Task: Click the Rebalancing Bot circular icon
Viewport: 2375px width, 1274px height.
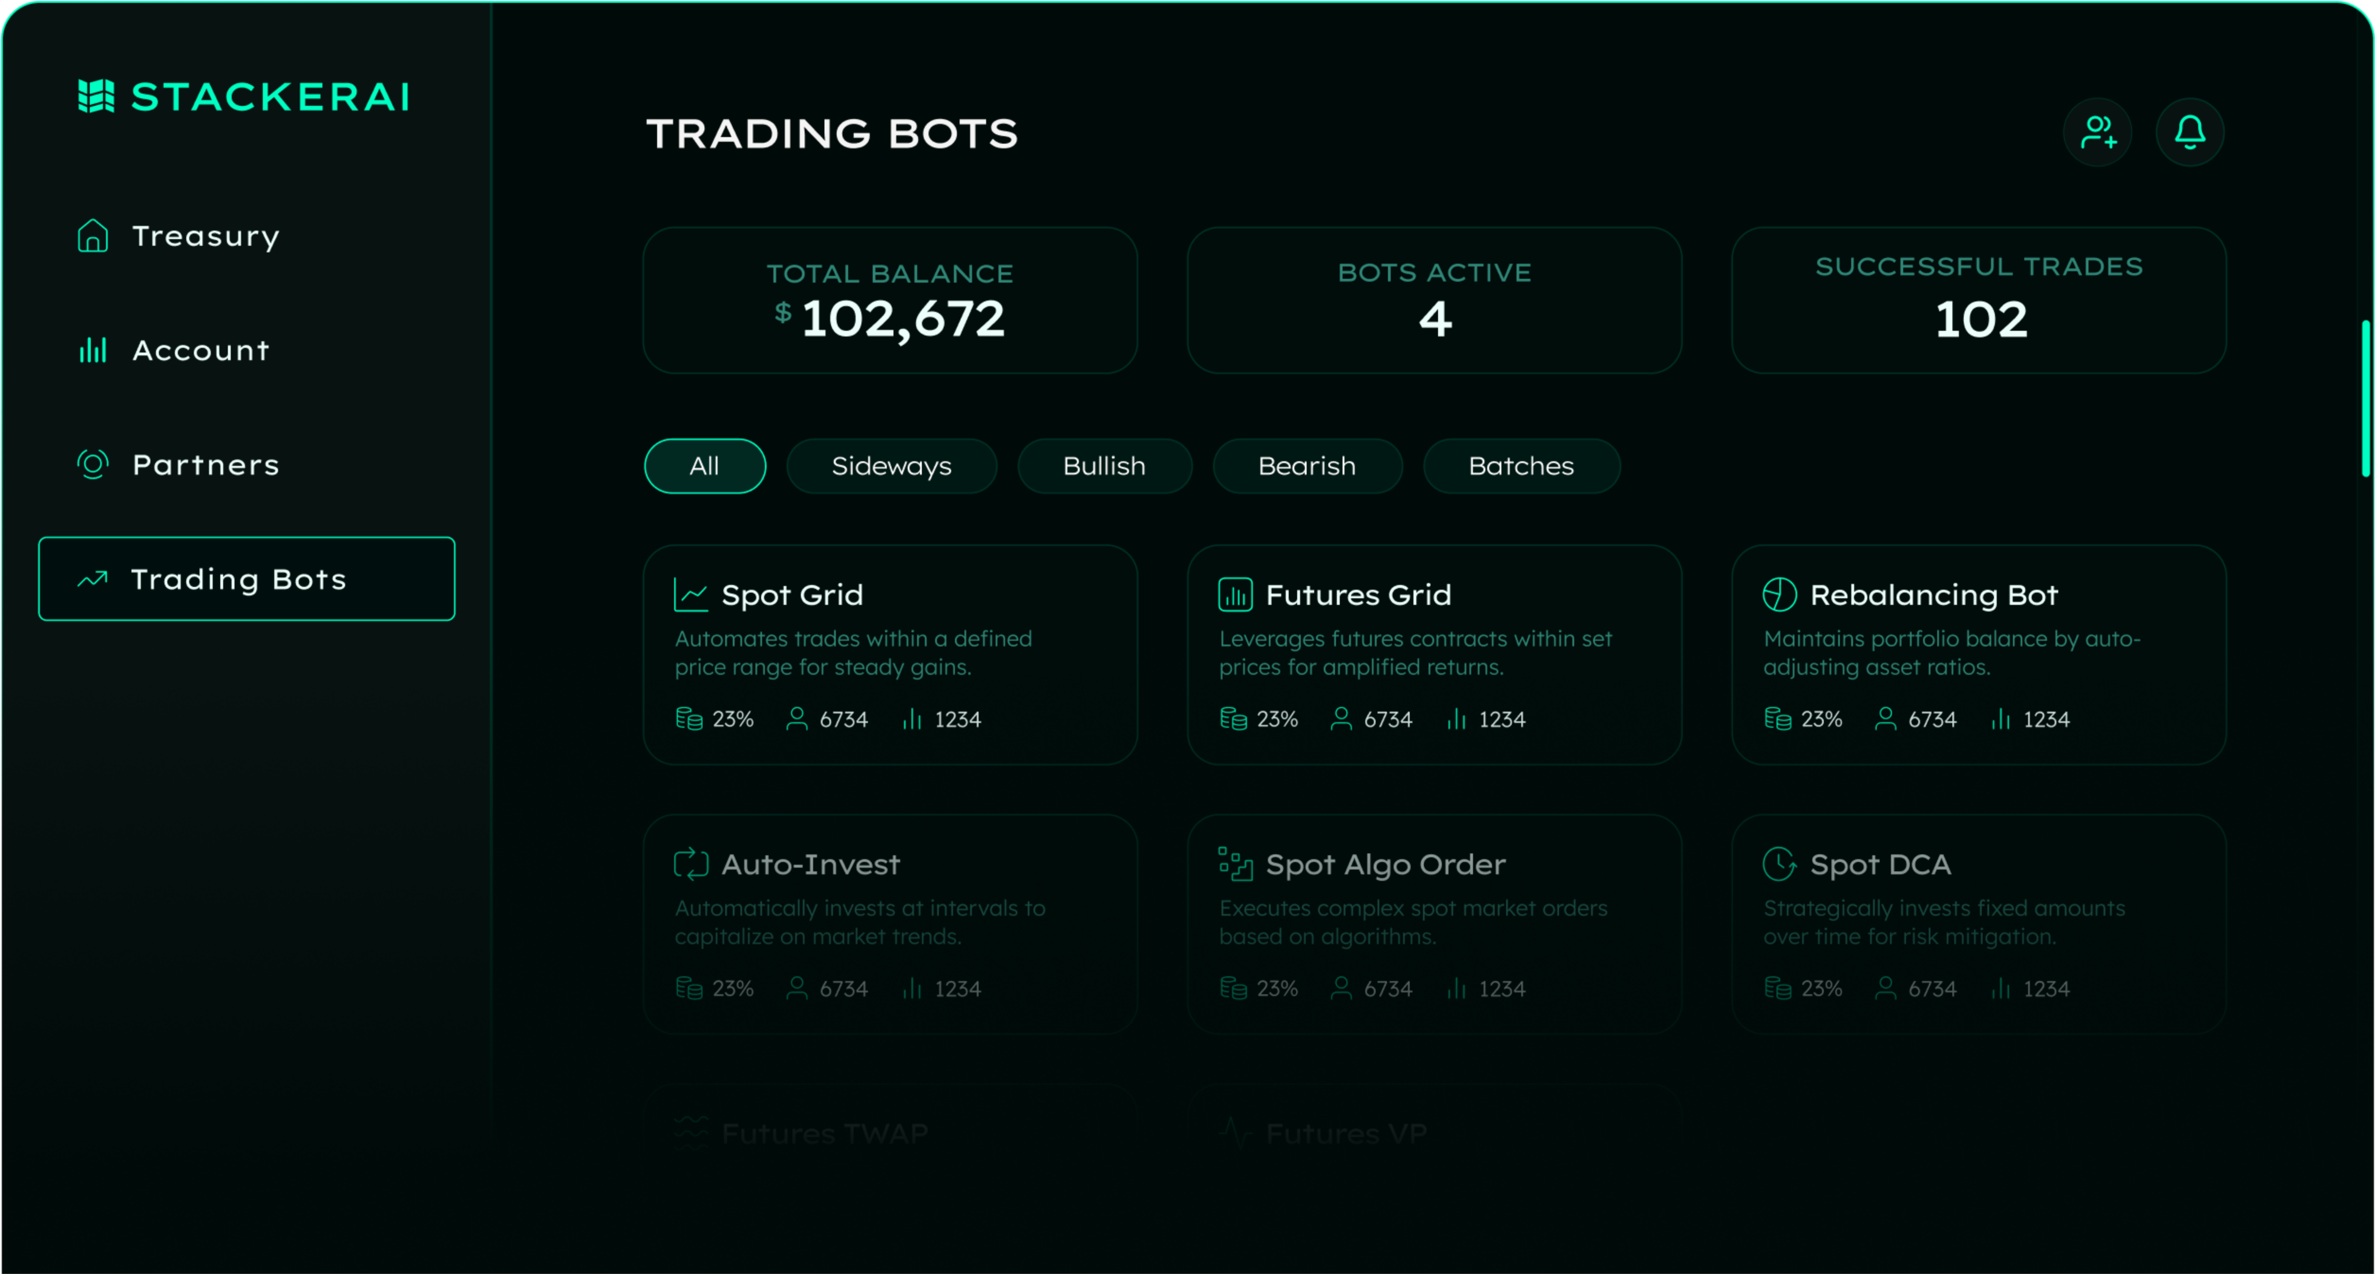Action: coord(1777,594)
